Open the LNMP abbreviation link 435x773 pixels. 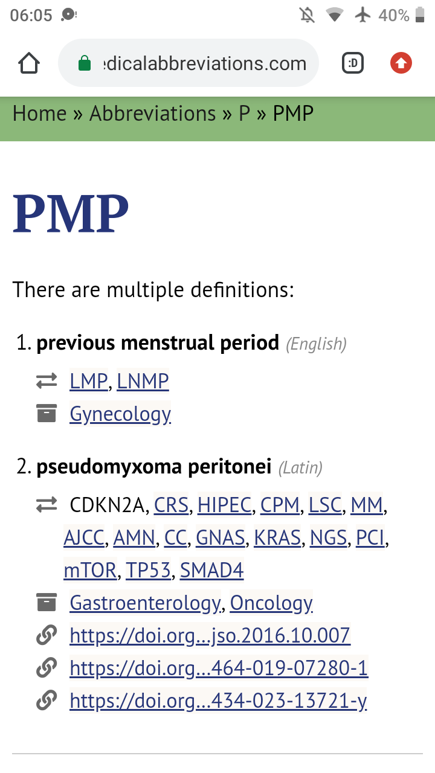coord(143,381)
